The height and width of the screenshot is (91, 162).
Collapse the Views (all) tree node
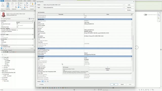click(x=1, y=57)
